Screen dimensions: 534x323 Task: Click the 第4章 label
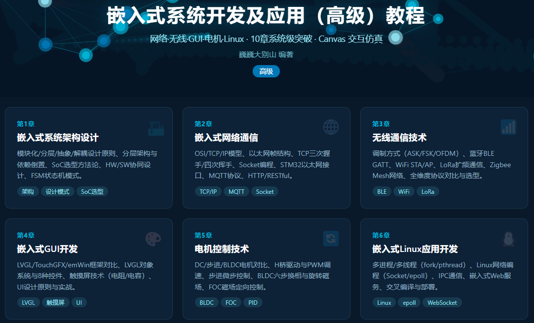coord(26,235)
